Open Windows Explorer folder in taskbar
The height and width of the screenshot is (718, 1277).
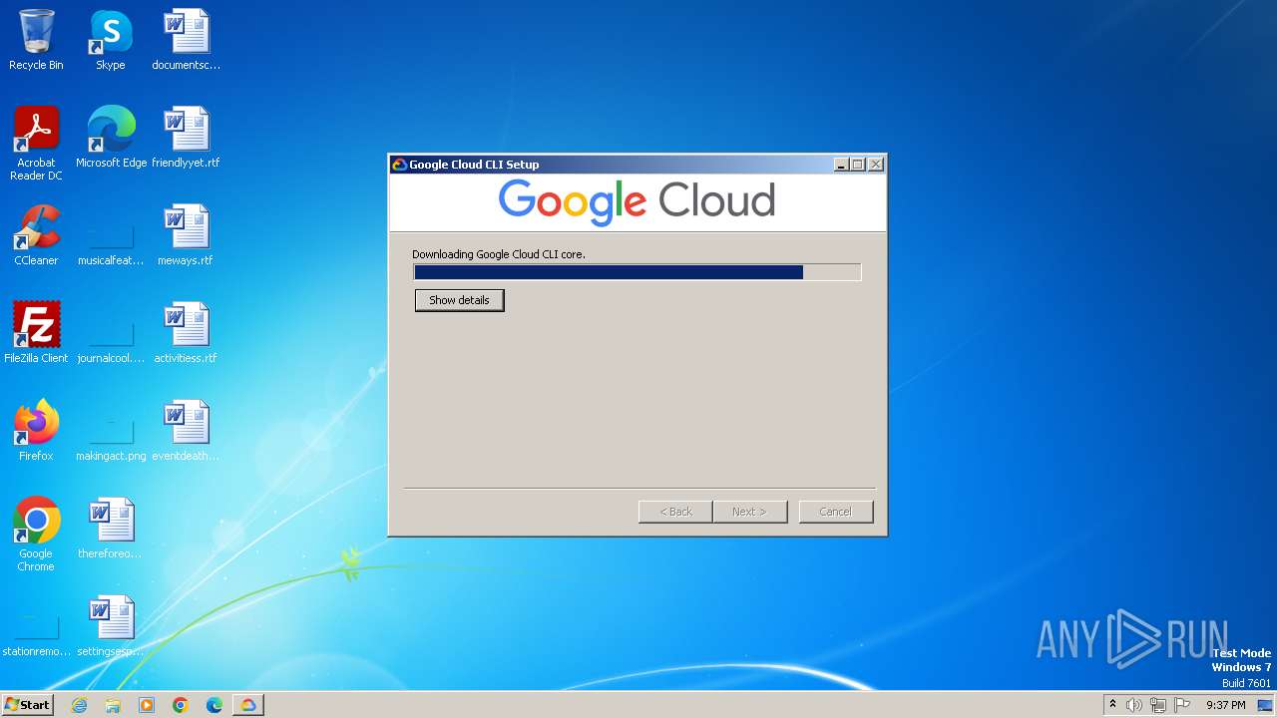(113, 705)
